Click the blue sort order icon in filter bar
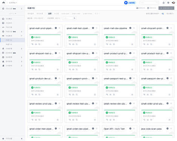This screenshot has width=177, height=141. tap(163, 13)
